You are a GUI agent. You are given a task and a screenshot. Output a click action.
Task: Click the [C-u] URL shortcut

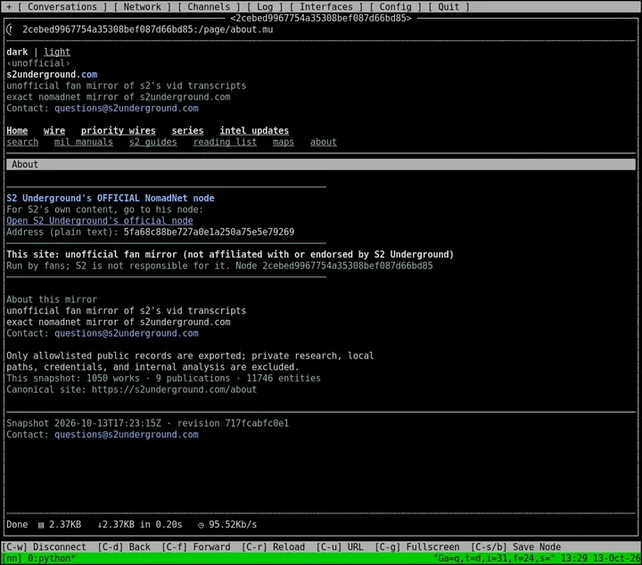(340, 547)
